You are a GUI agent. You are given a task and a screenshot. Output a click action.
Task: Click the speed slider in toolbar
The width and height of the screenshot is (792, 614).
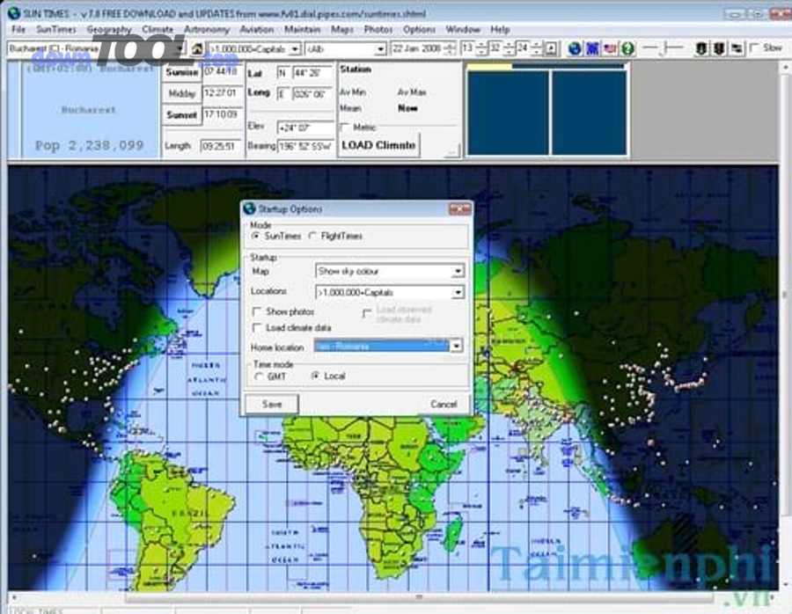(664, 48)
